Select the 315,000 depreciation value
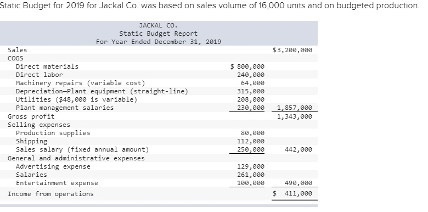This screenshot has height=212, width=428. (x=251, y=91)
